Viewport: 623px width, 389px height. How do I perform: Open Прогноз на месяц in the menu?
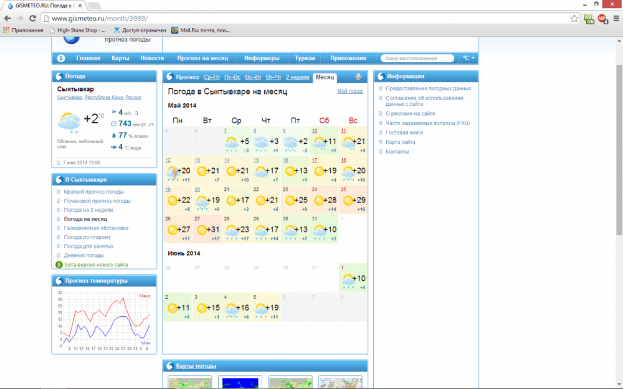[x=202, y=58]
